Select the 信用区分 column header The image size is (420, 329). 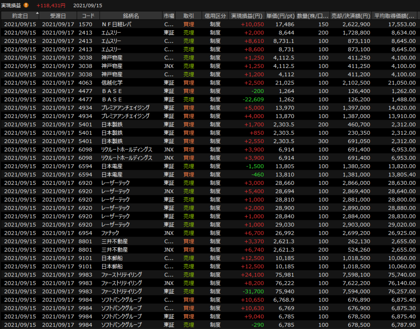(215, 16)
